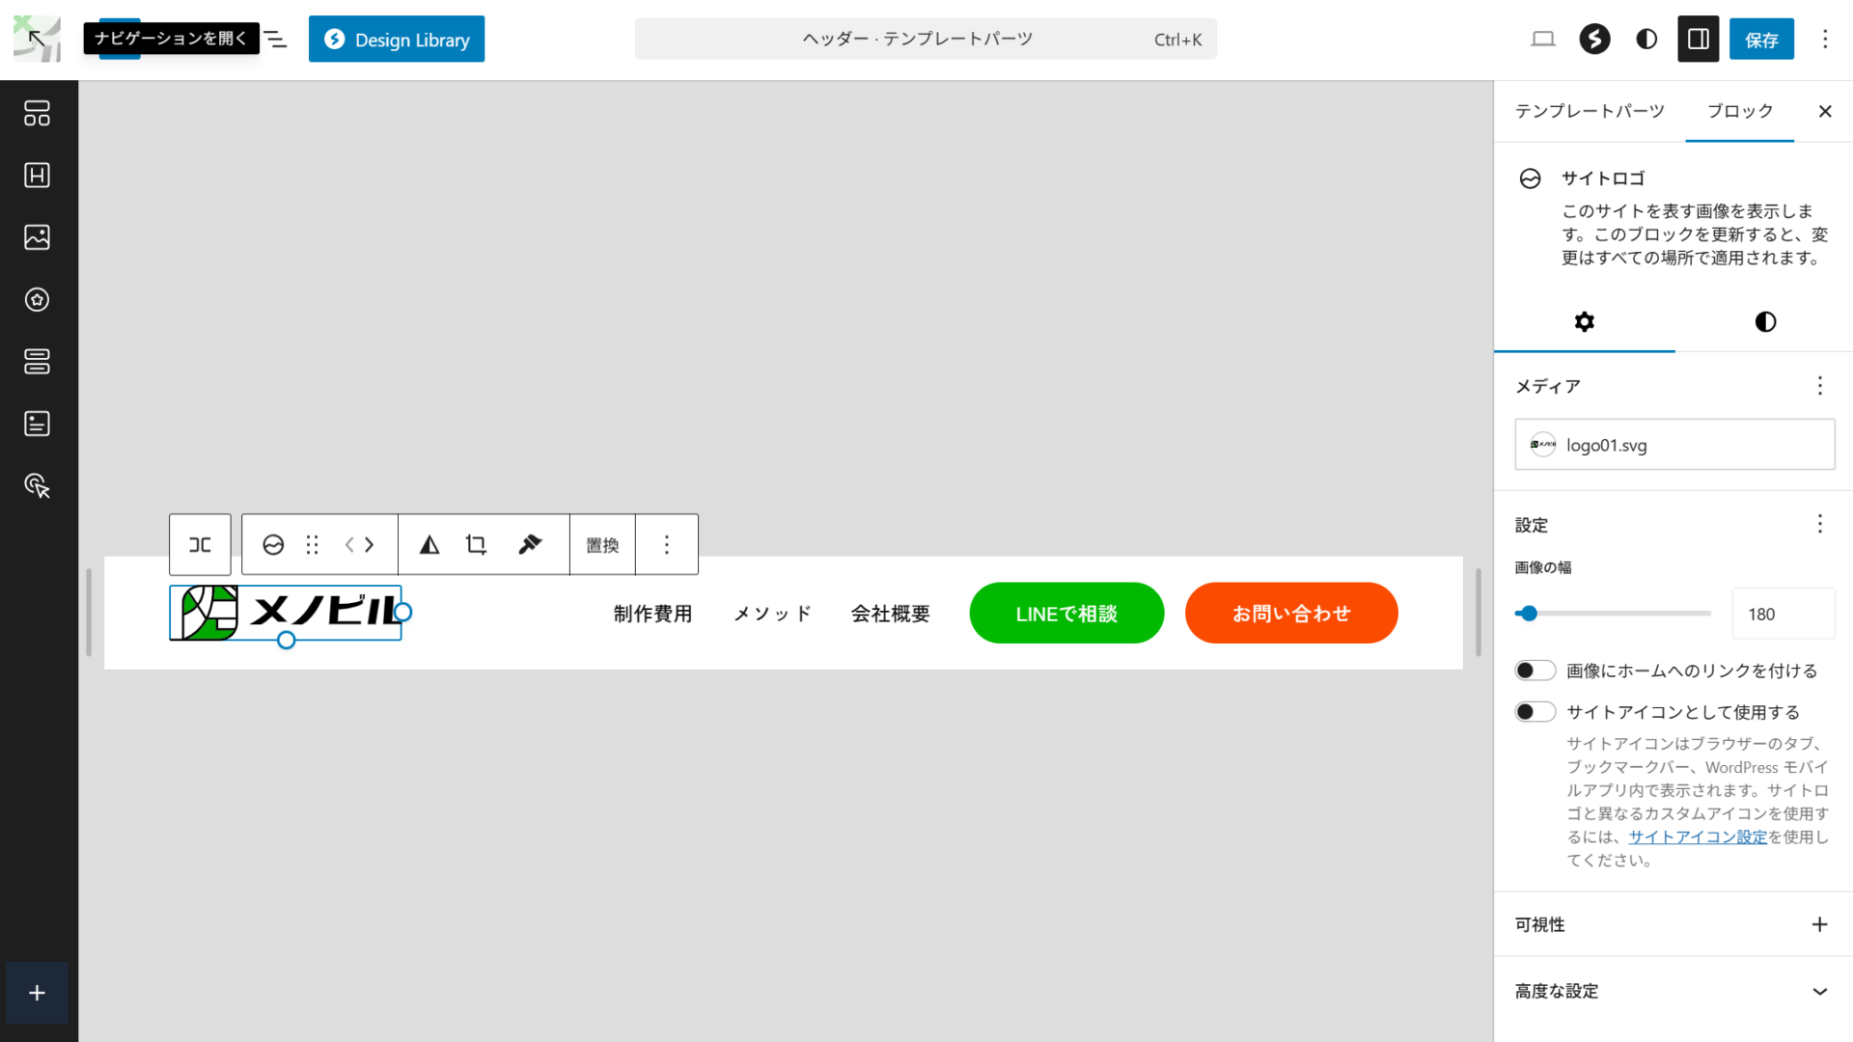1853x1042 pixels.
Task: Click the image width slider handle
Action: pyautogui.click(x=1528, y=614)
